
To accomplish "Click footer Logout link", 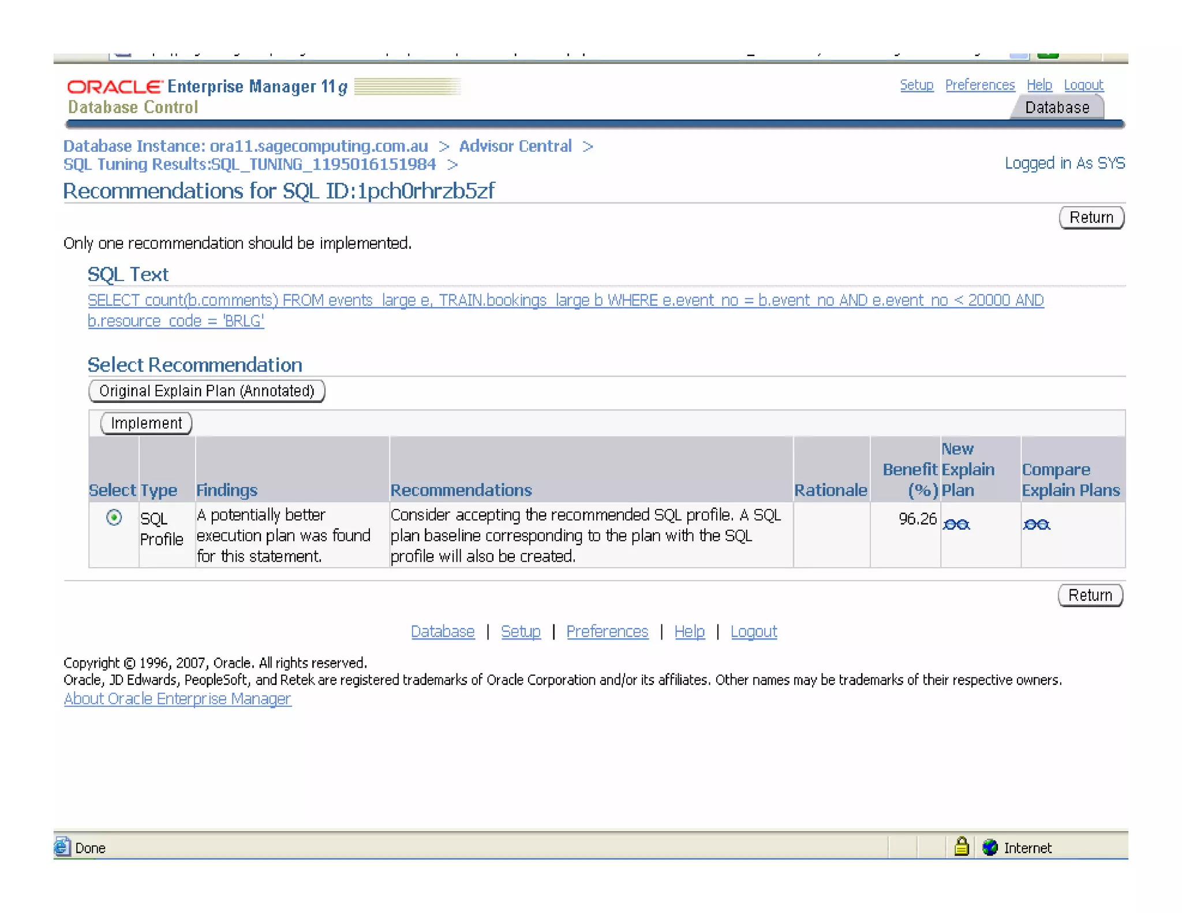I will [754, 631].
